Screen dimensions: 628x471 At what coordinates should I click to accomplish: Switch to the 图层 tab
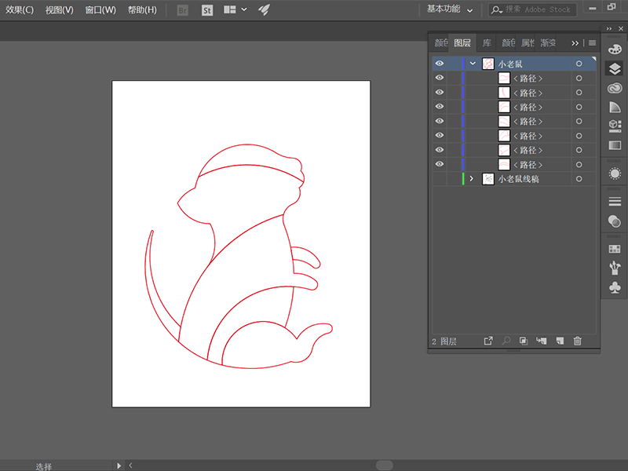[462, 43]
